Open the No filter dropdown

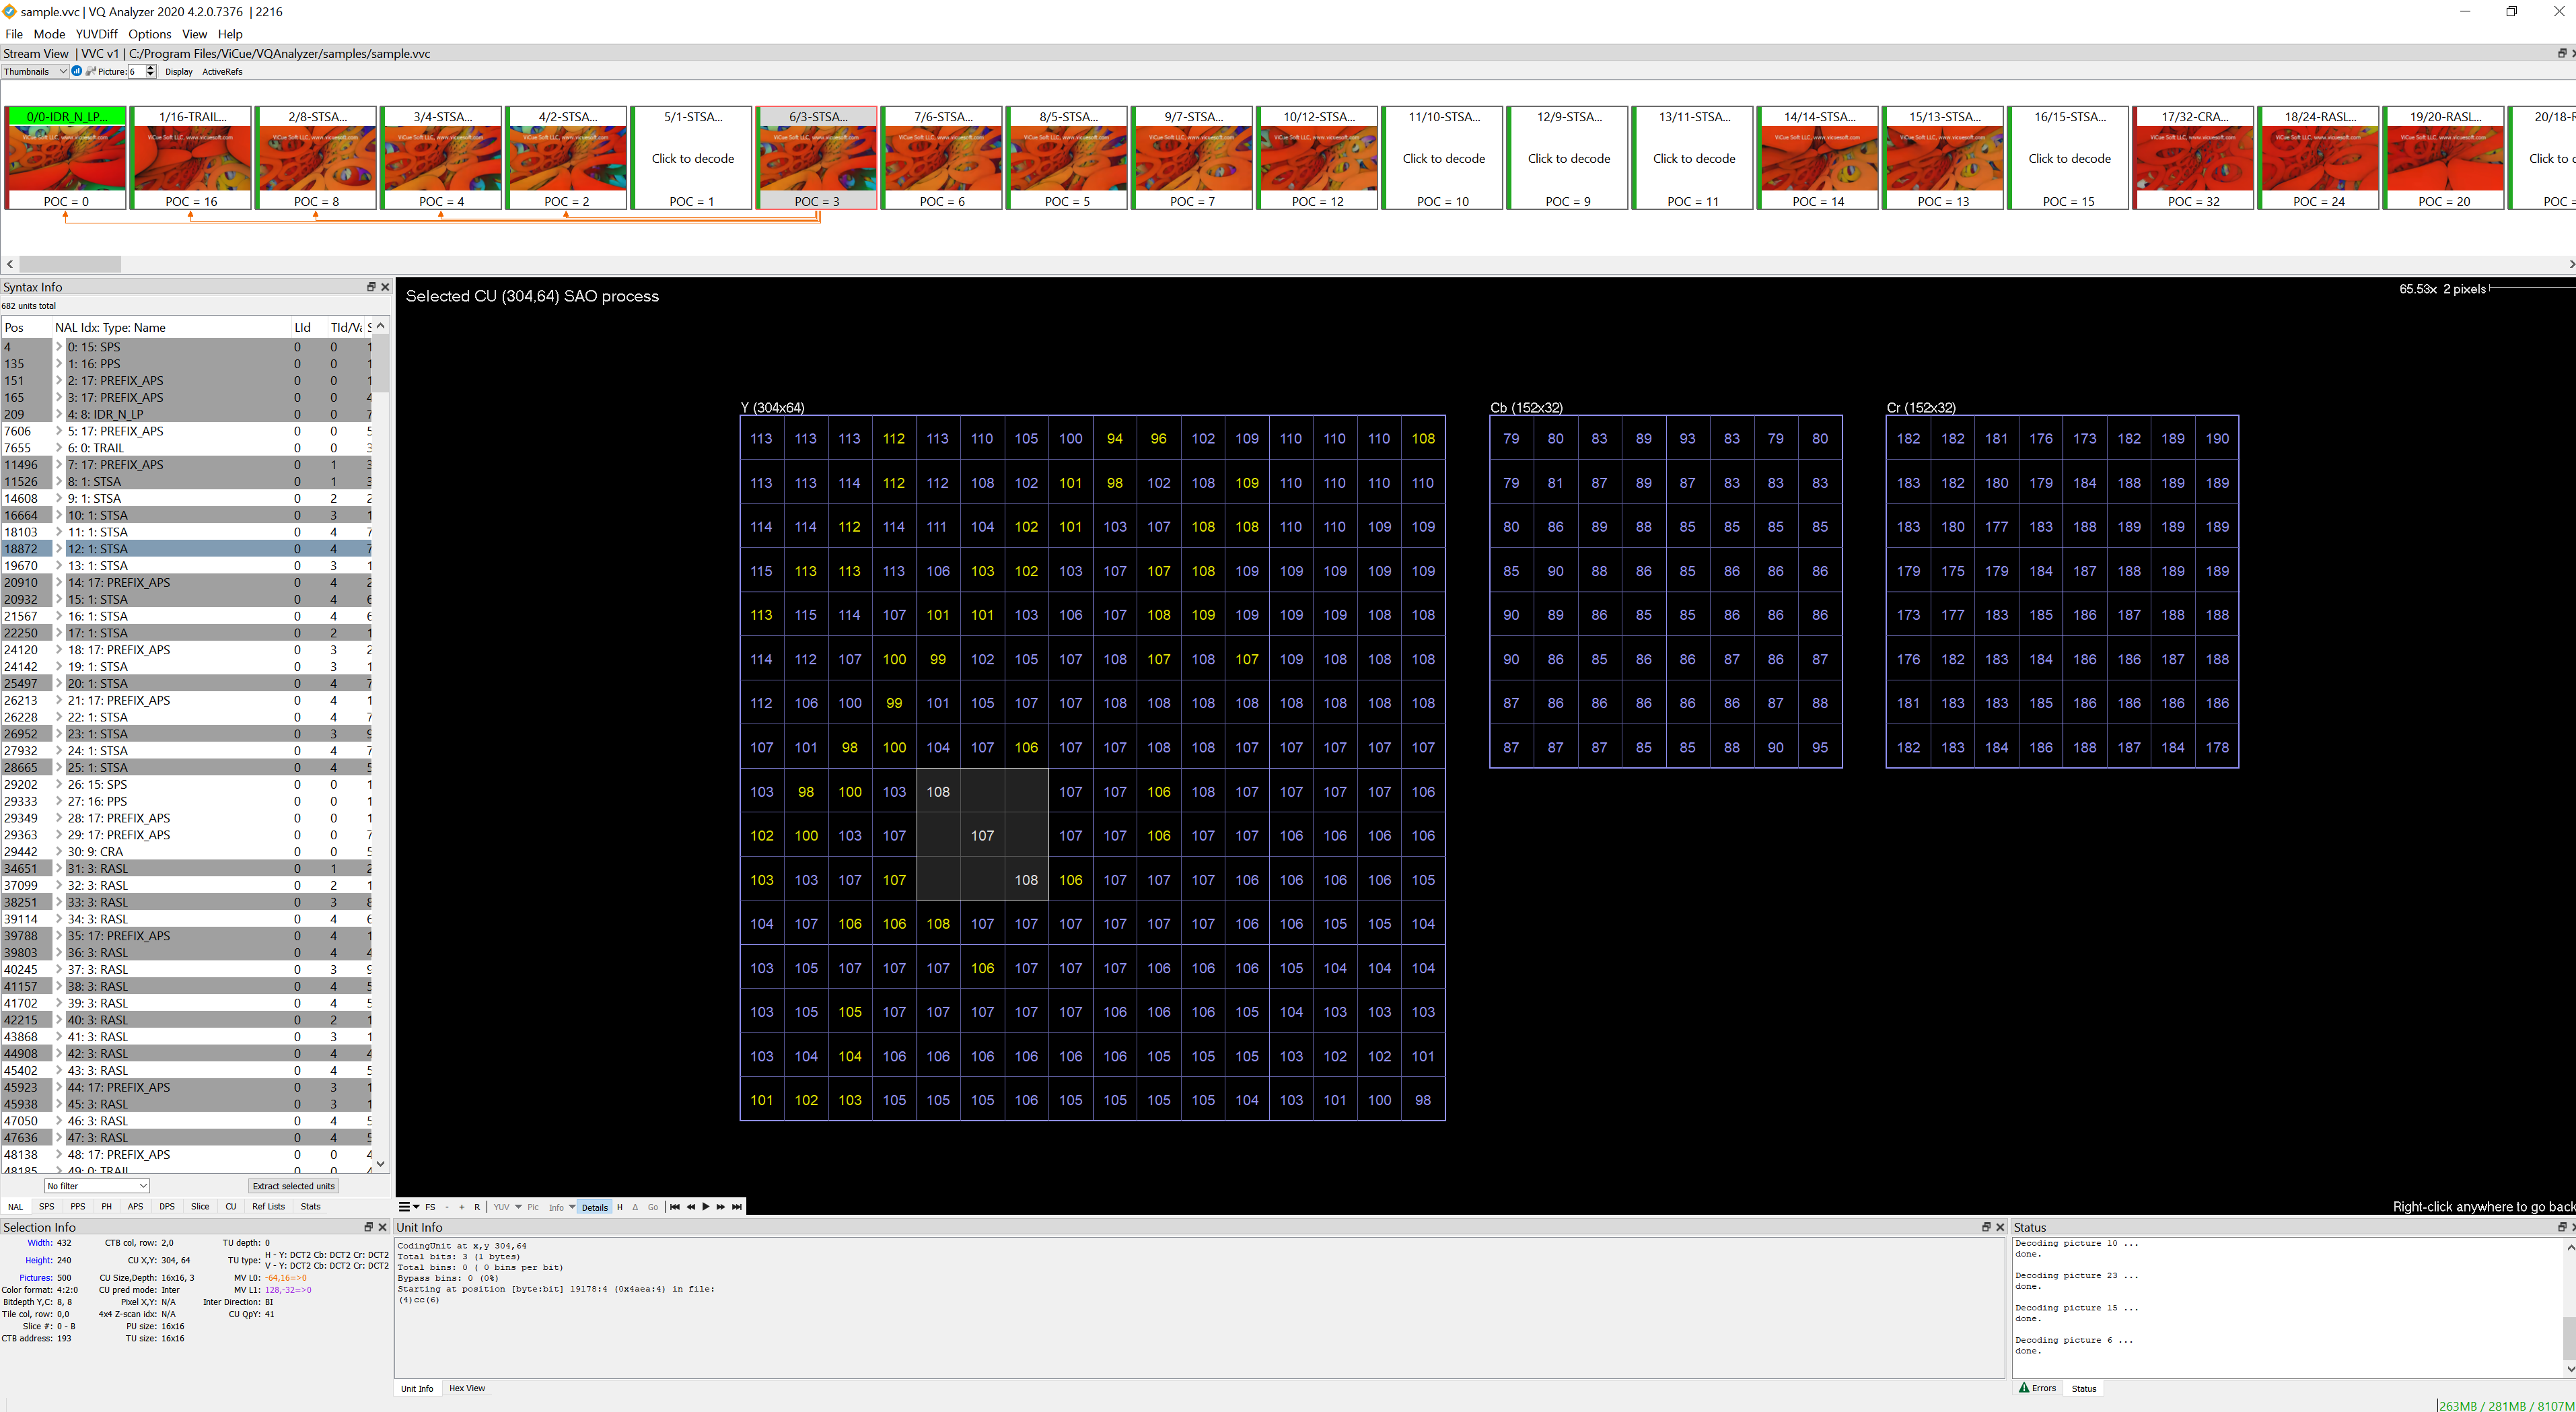tap(96, 1185)
